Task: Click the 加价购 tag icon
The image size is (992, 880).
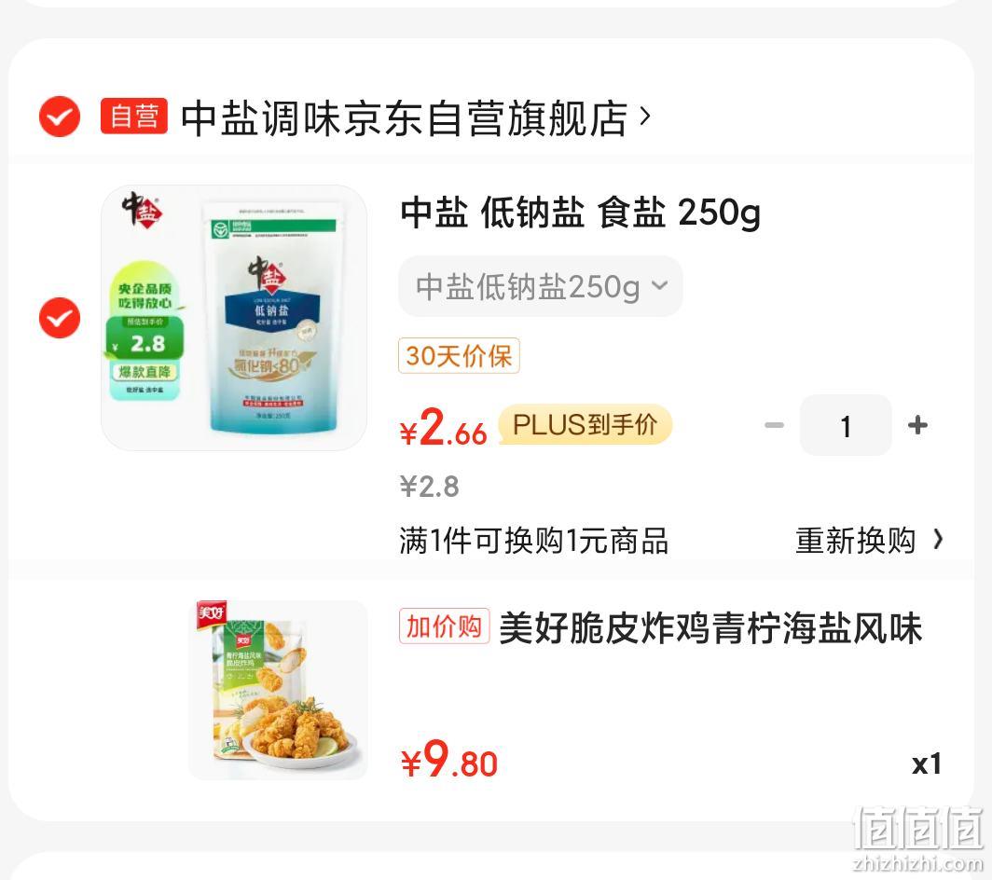Action: pyautogui.click(x=444, y=626)
